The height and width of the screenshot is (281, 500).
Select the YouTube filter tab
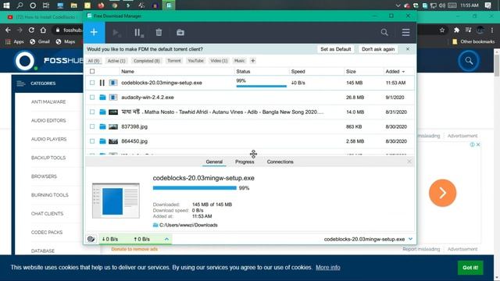click(x=195, y=61)
